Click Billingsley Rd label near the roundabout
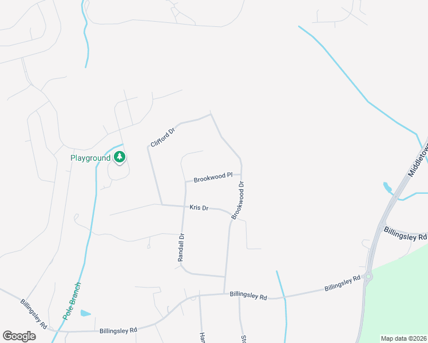 [x=343, y=284]
